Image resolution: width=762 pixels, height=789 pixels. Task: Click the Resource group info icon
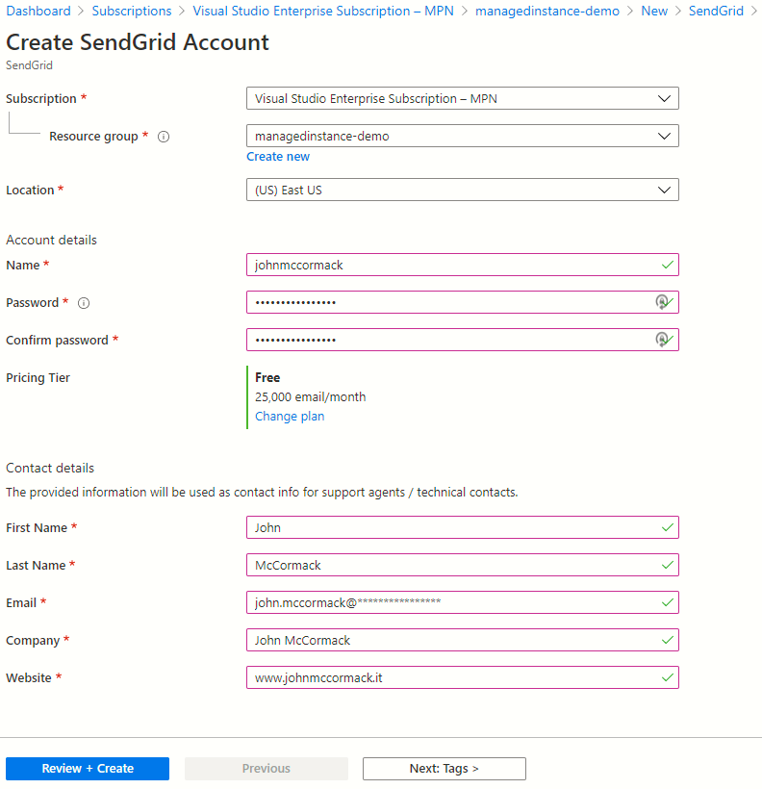pyautogui.click(x=164, y=136)
